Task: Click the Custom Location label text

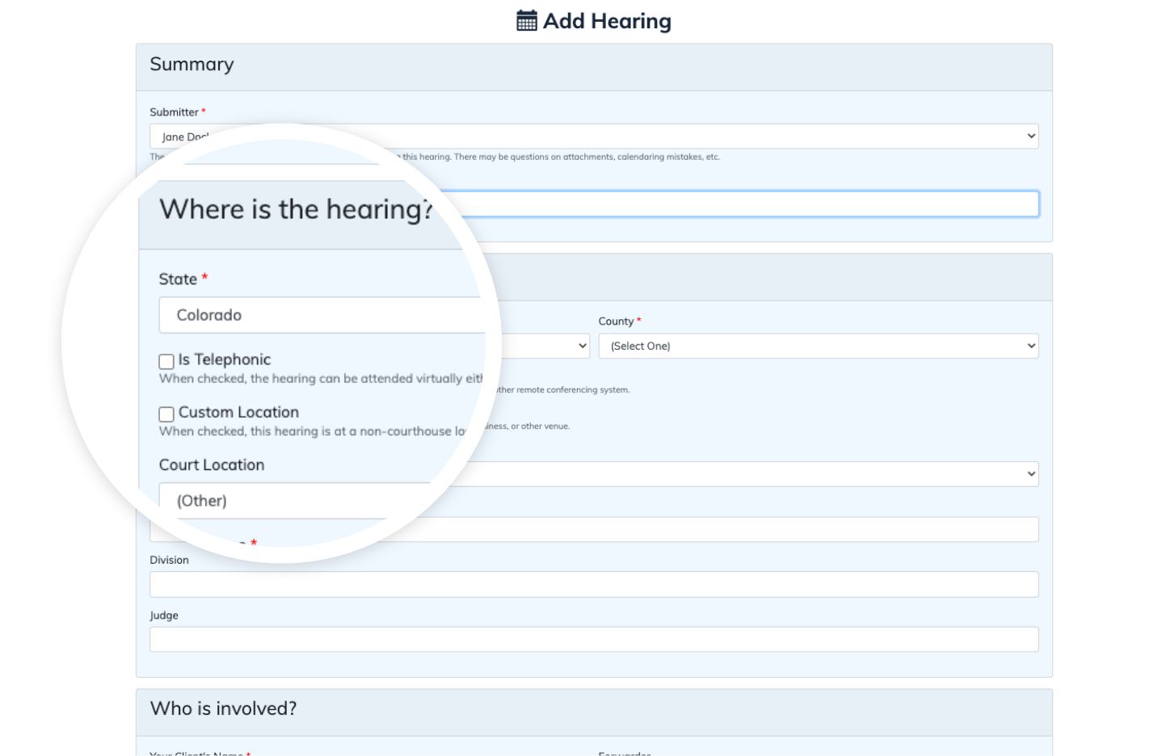Action: [x=238, y=412]
